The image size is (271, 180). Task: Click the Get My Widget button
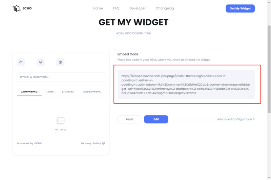click(240, 8)
